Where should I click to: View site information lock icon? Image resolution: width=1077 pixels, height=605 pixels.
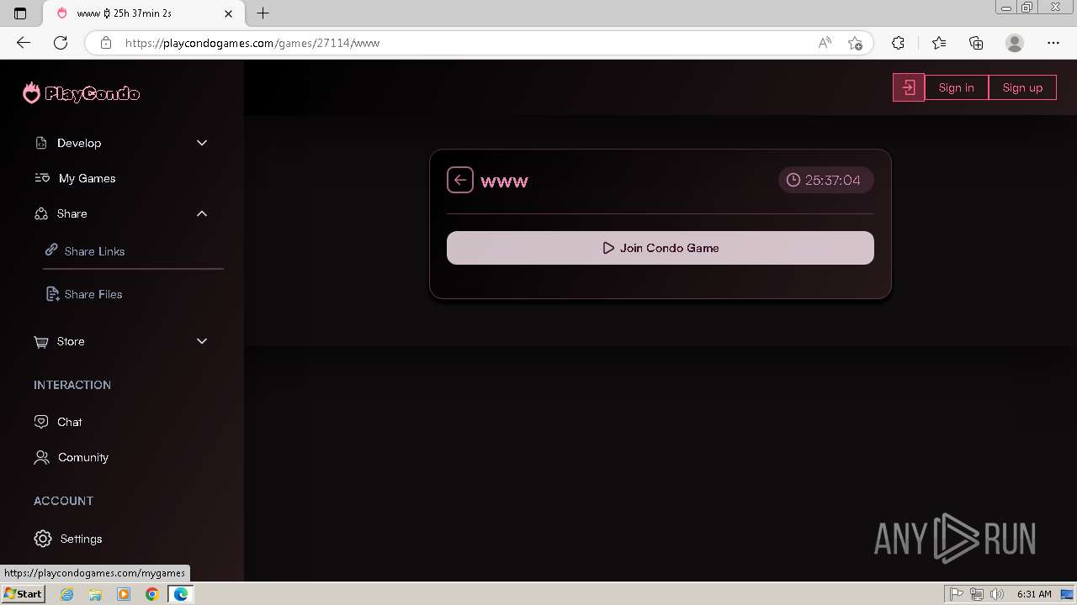pyautogui.click(x=105, y=43)
